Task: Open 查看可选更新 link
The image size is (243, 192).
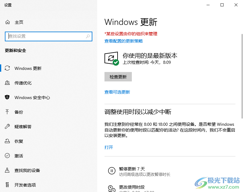Action: click(117, 92)
